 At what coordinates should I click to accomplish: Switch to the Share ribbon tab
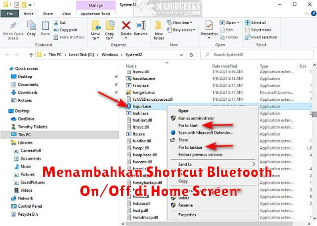[48, 13]
